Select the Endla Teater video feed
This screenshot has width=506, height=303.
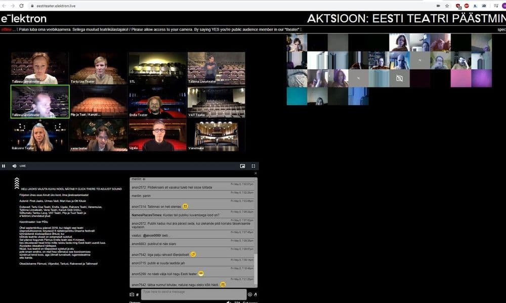coord(158,103)
